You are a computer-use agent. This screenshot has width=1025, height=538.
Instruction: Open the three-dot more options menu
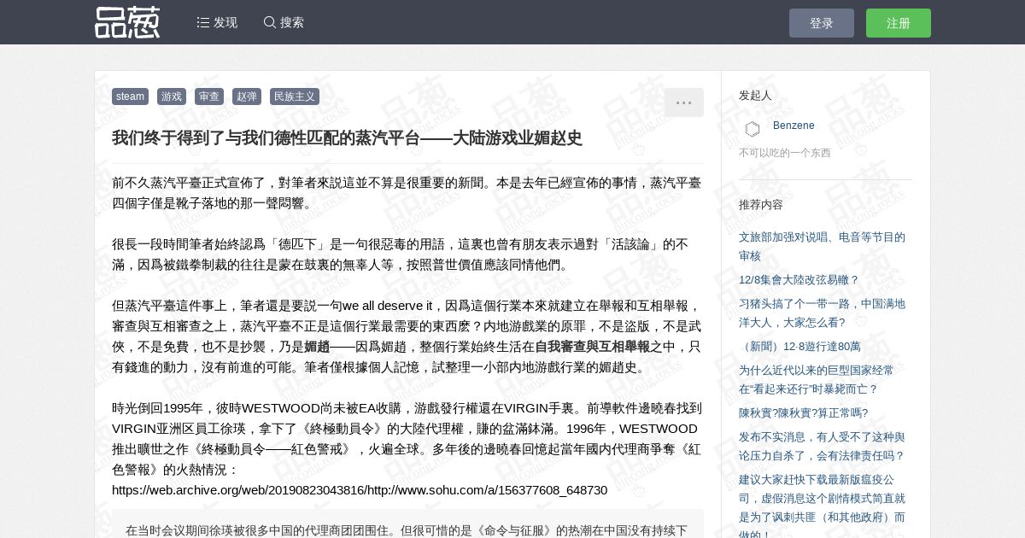684,102
